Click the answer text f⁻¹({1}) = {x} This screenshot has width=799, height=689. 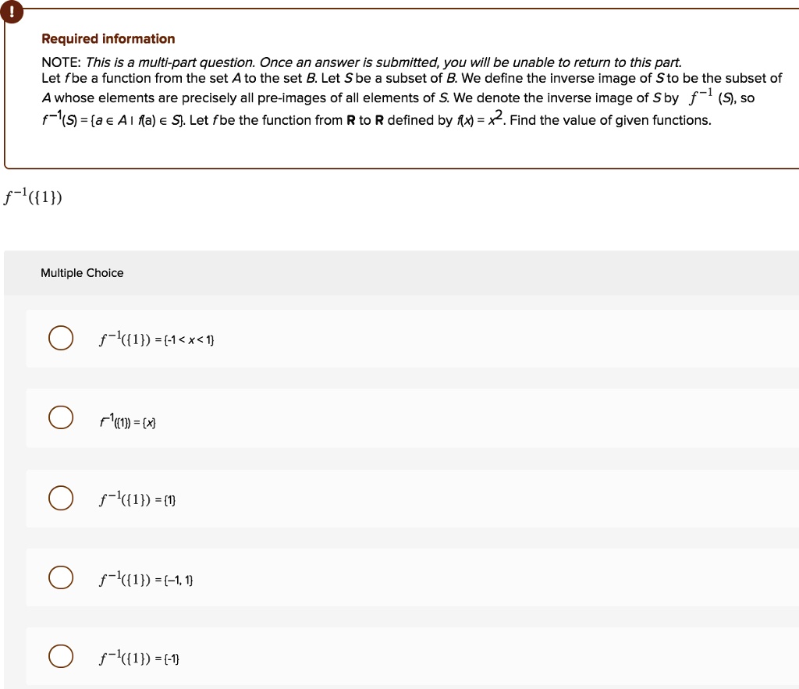tap(127, 421)
